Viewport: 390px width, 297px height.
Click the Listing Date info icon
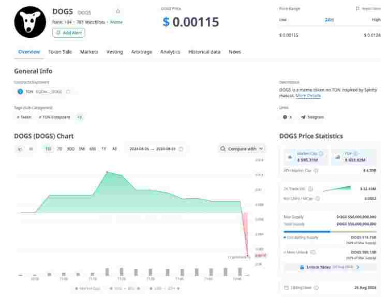click(316, 288)
